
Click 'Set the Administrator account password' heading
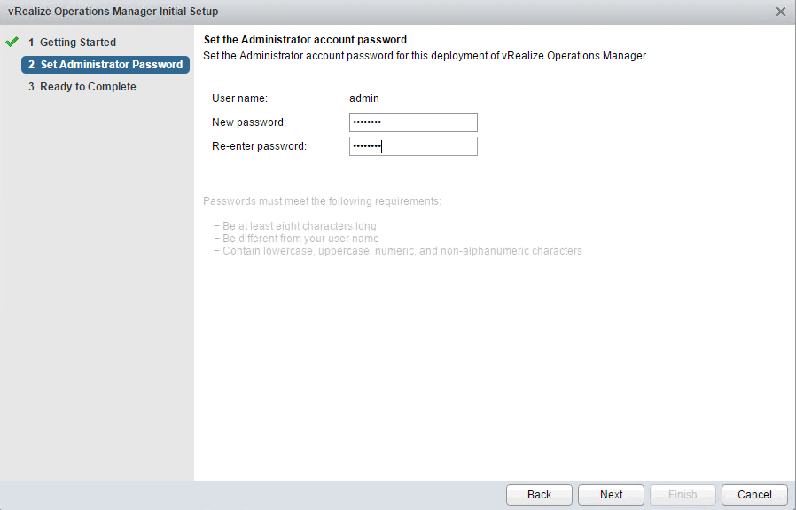pos(305,40)
